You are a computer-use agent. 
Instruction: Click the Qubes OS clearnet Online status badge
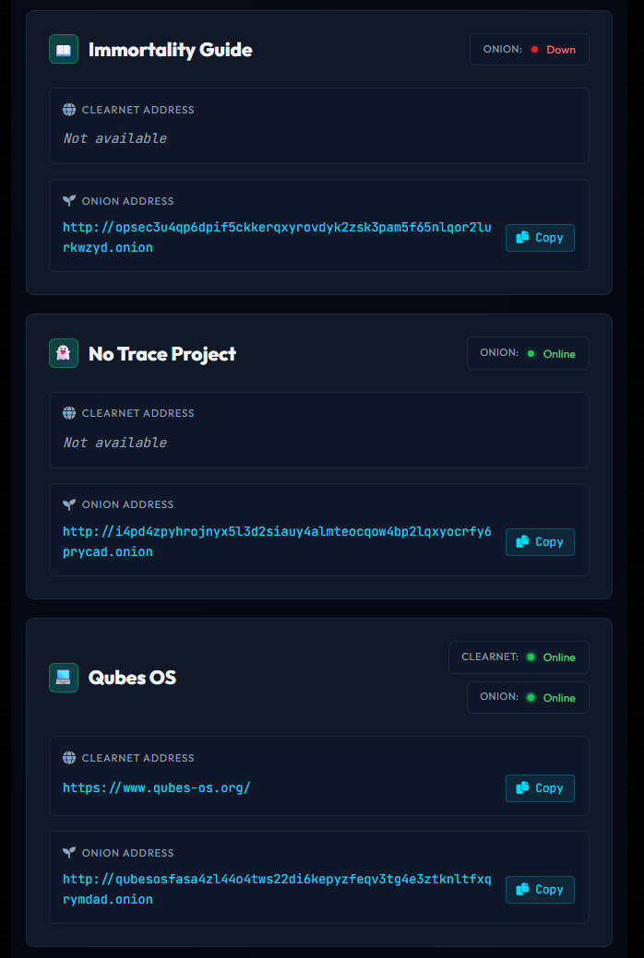click(519, 657)
